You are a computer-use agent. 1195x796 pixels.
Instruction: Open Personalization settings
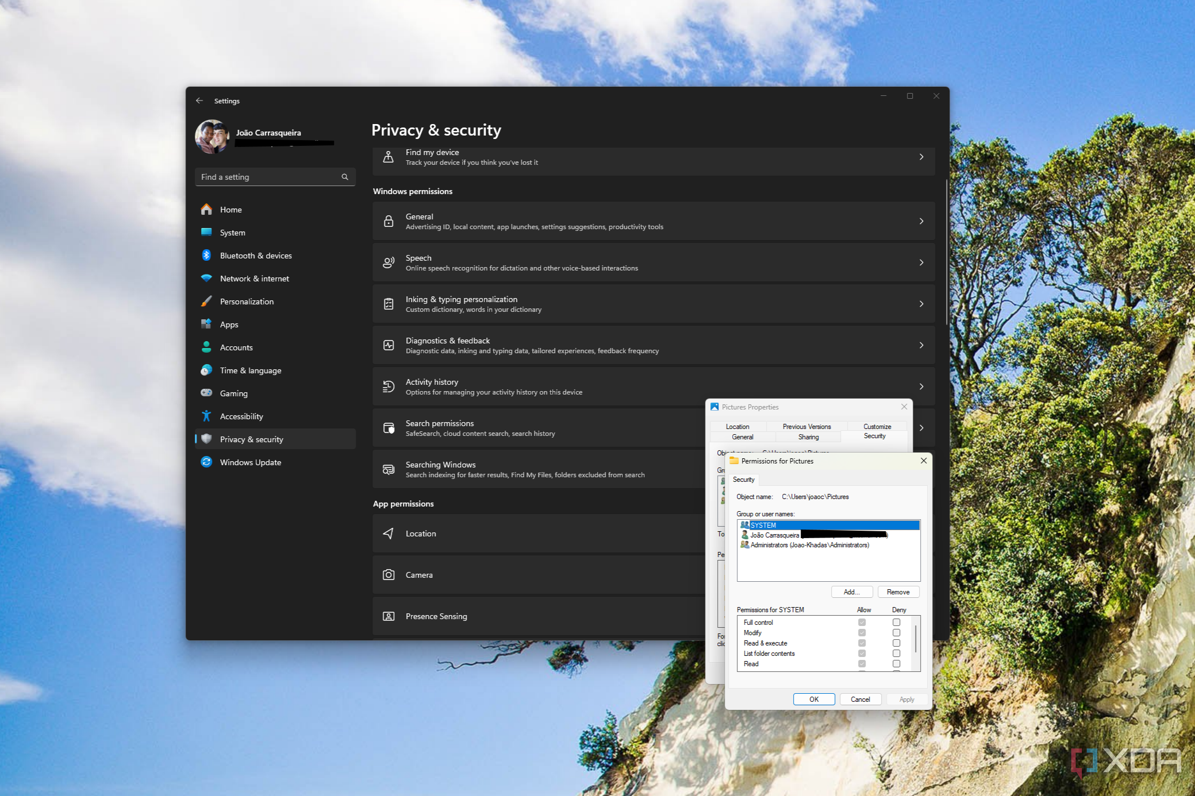(275, 302)
